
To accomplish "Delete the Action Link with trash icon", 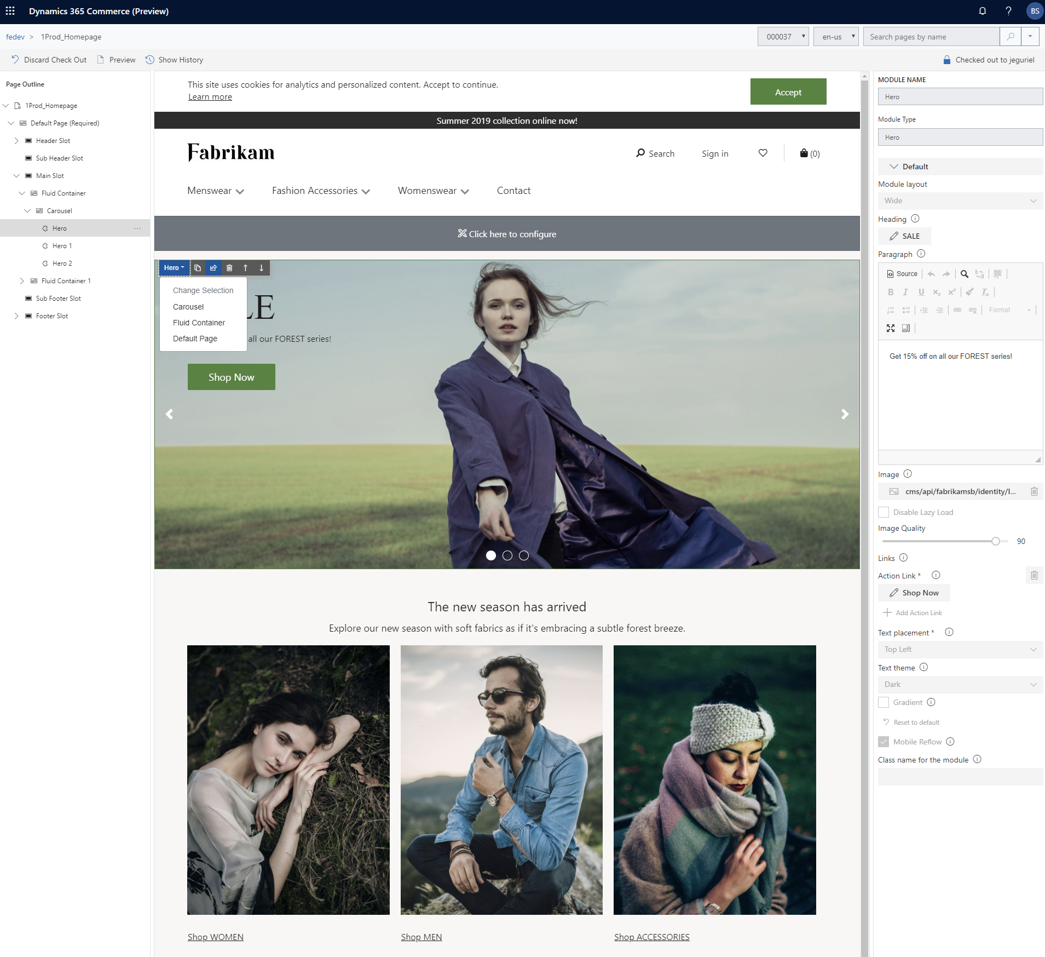I will 1034,575.
